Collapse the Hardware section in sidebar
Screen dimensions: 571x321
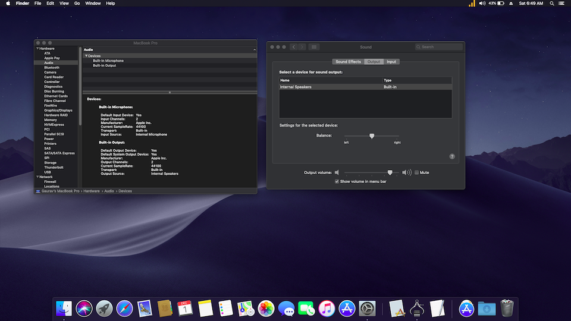[37, 49]
